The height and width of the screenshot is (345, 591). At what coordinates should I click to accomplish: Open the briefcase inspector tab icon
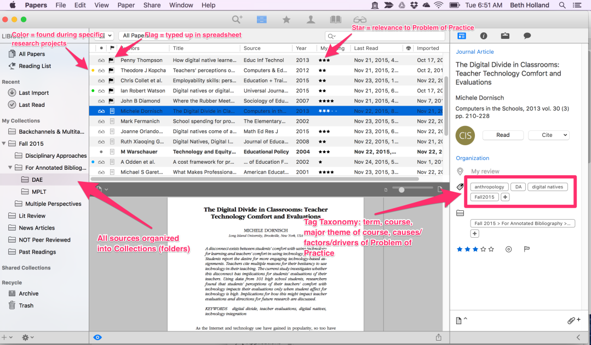click(x=505, y=36)
